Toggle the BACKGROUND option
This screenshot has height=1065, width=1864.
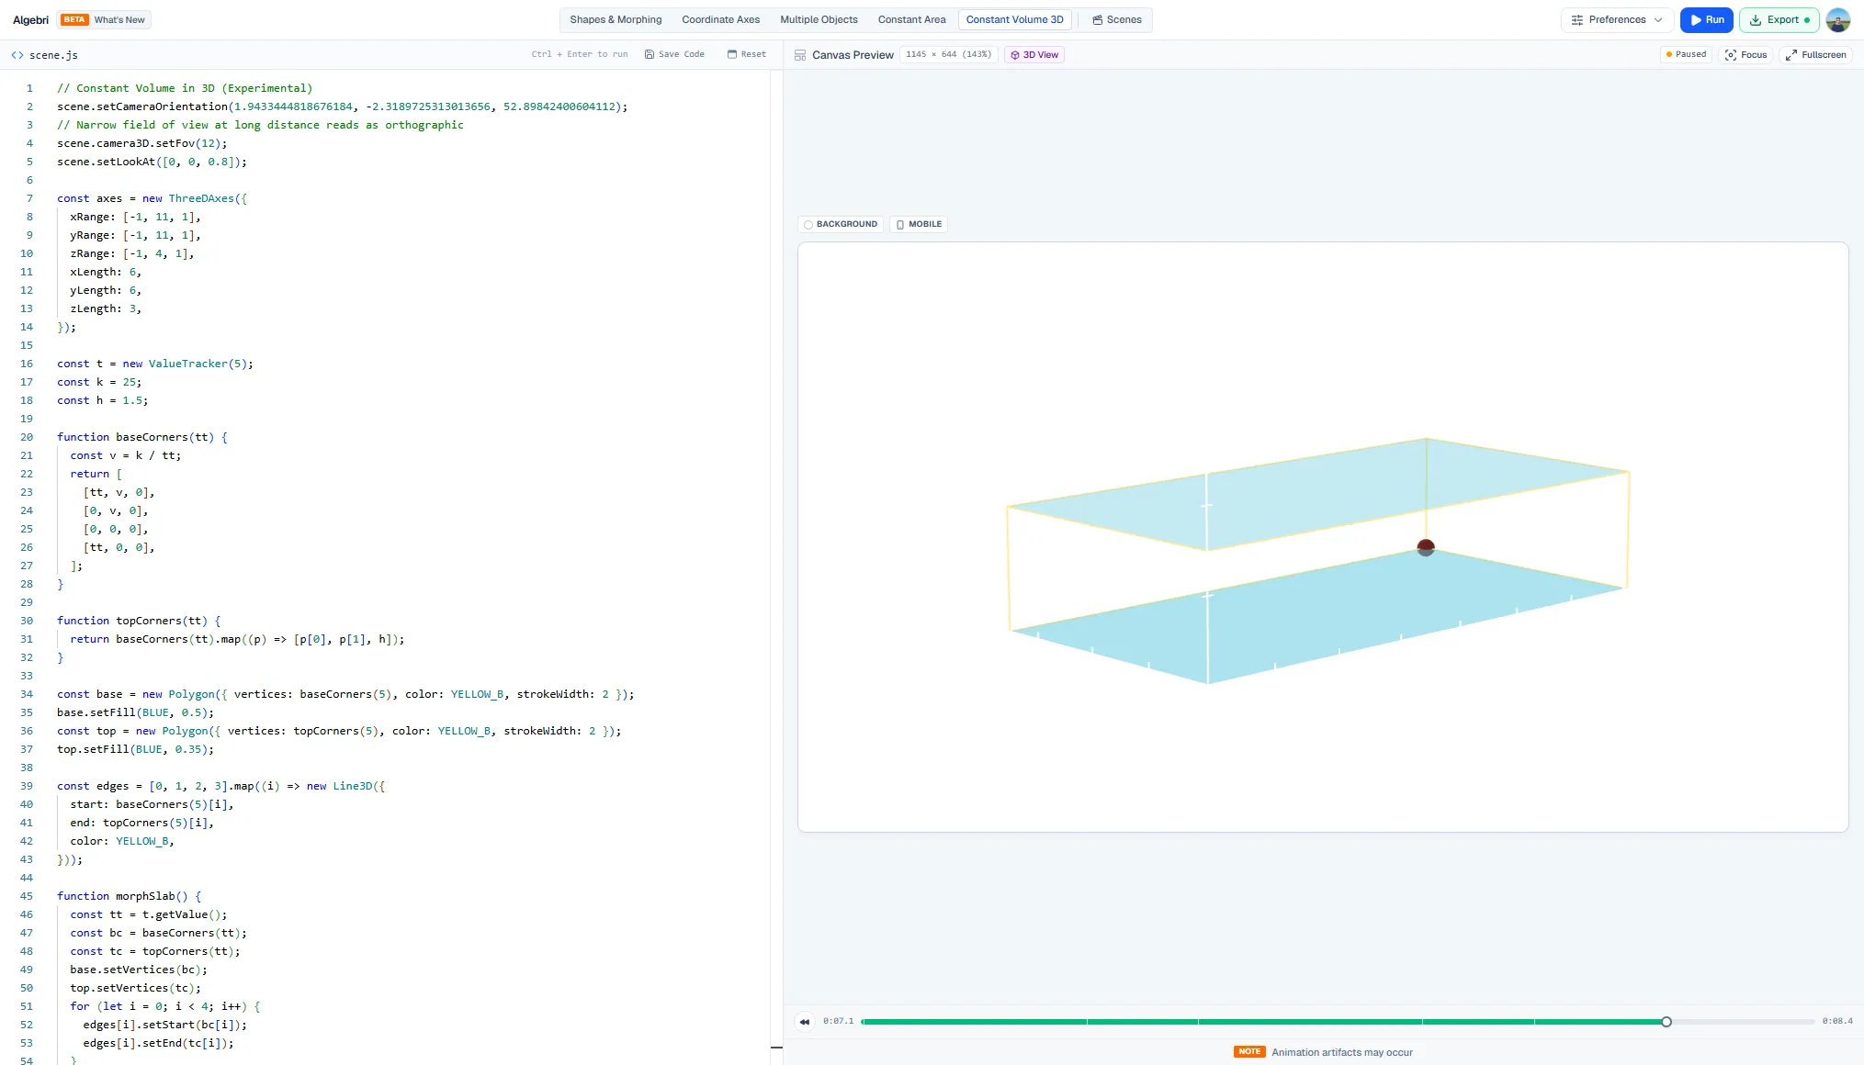click(x=841, y=224)
